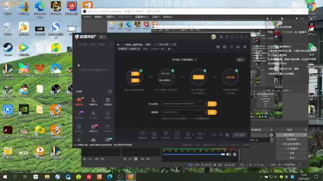Click the gift box icon in 直播伴侣 header
323x181 pixels.
218,47
